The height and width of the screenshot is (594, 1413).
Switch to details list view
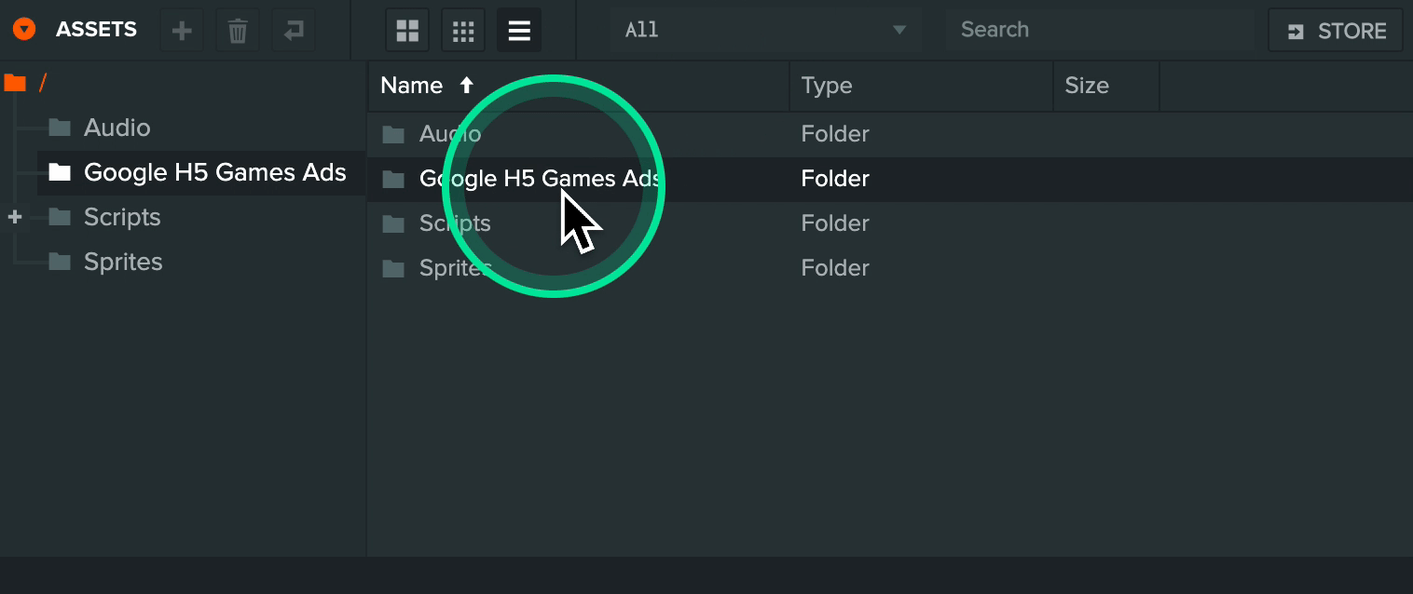519,31
